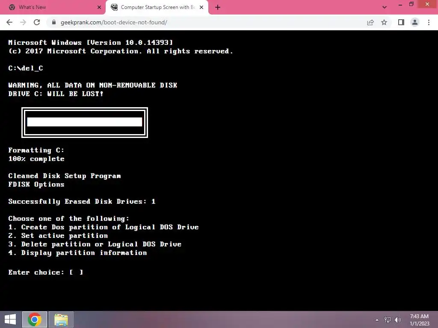Expand the tab search dropdown arrow

coord(385,8)
